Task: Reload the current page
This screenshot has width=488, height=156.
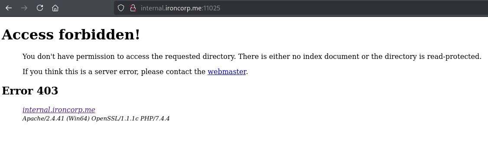Action: (x=40, y=8)
